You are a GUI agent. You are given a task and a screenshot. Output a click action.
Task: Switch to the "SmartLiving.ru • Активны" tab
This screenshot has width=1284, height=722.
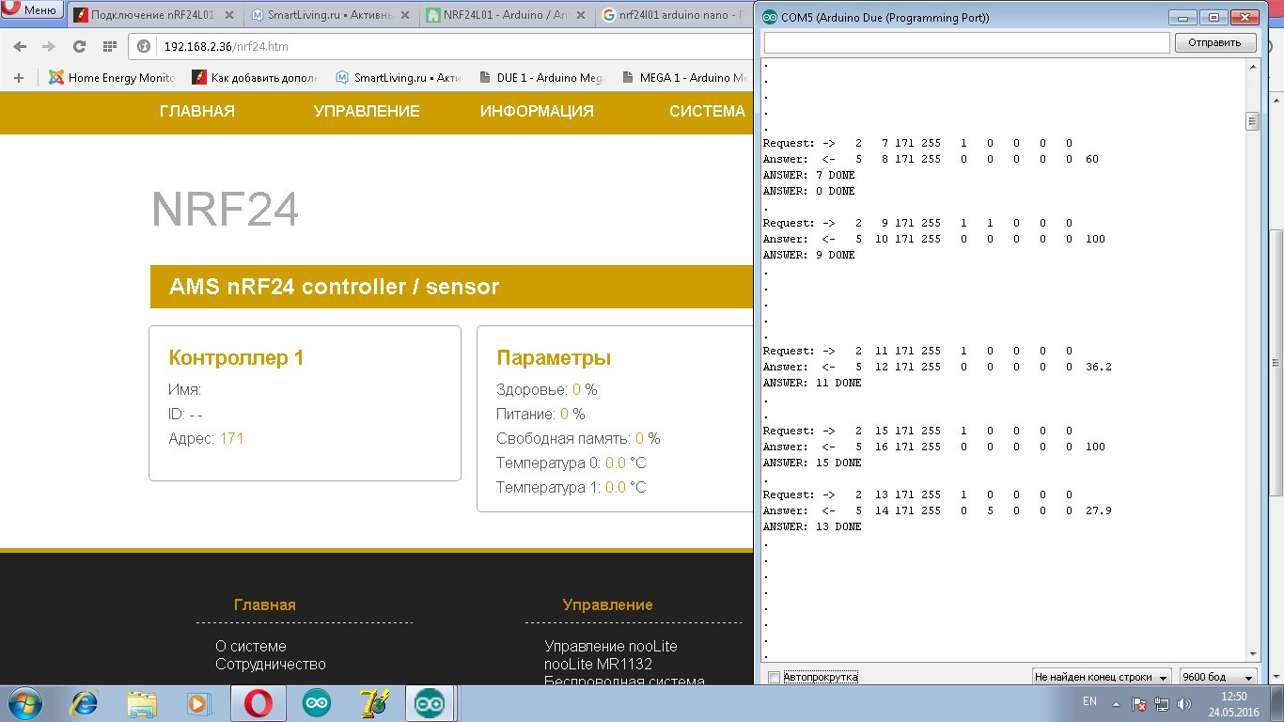[x=331, y=15]
